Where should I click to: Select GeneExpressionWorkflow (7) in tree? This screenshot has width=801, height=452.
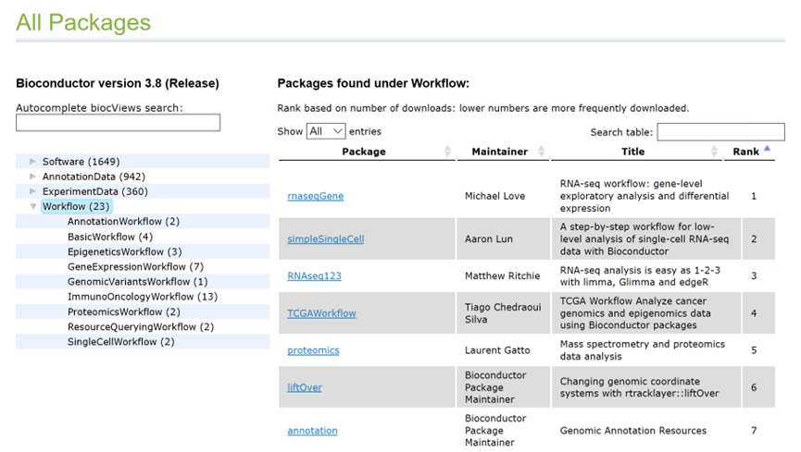pos(135,267)
